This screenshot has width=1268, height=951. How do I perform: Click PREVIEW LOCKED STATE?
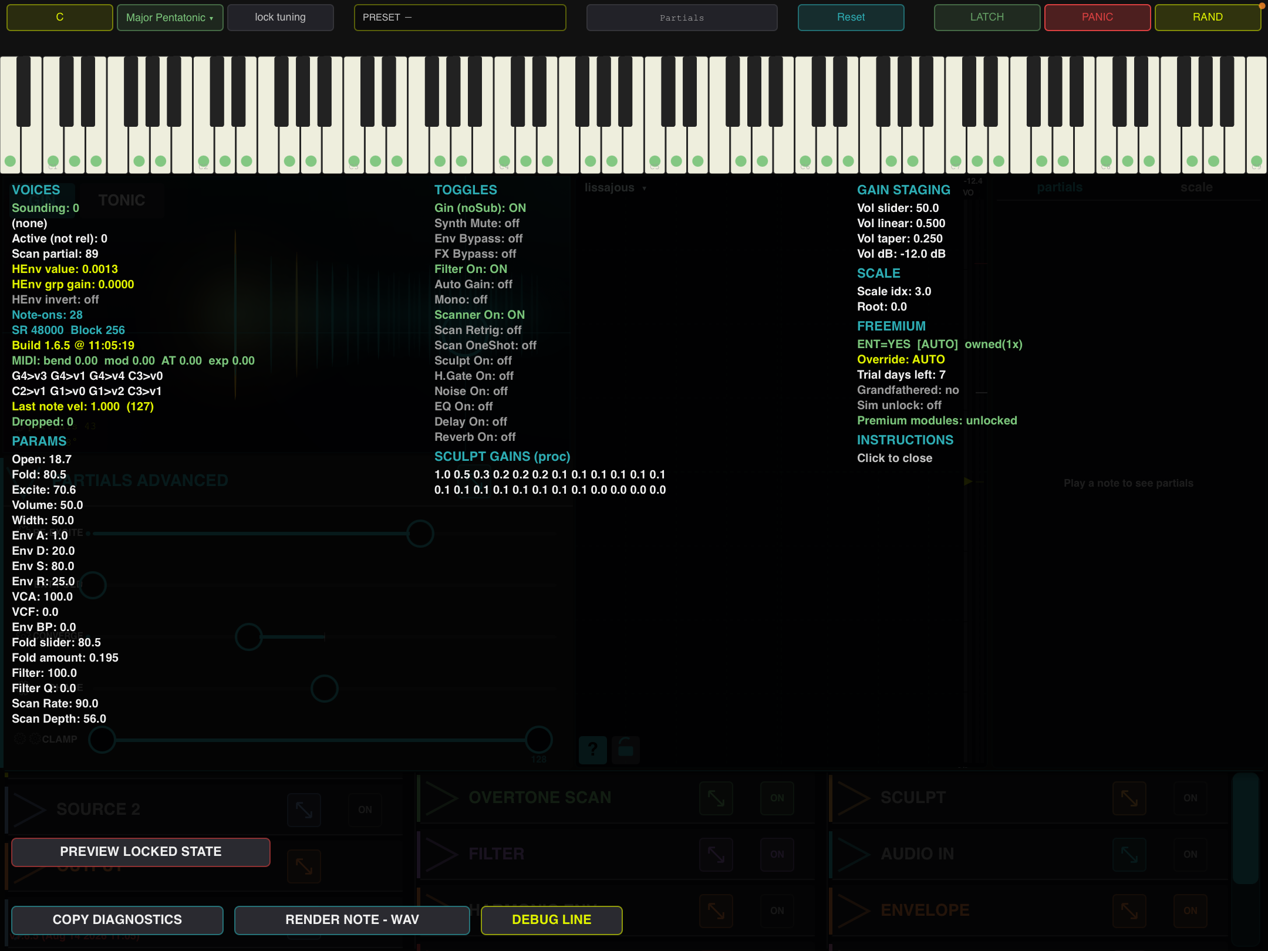[x=141, y=852]
